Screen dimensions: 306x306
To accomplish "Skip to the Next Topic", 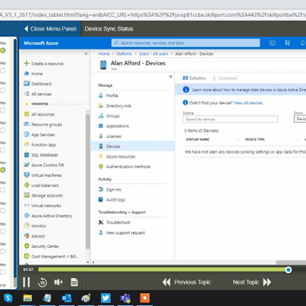I will pos(252,282).
